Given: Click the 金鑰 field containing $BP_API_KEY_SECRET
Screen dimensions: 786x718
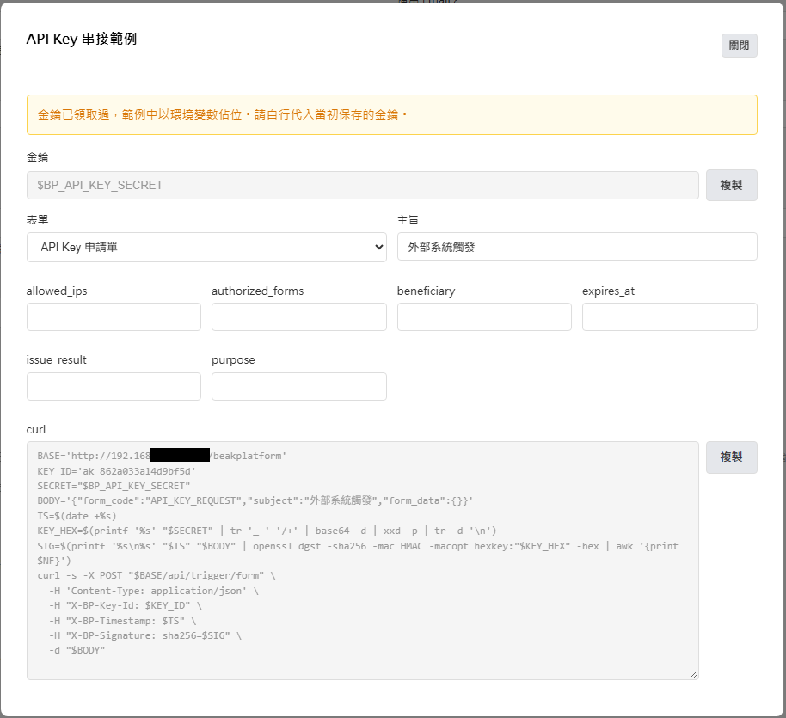Looking at the screenshot, I should [362, 186].
